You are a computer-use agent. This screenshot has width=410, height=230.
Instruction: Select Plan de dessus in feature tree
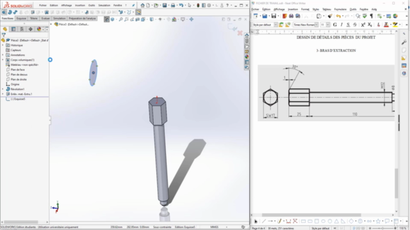coord(19,75)
